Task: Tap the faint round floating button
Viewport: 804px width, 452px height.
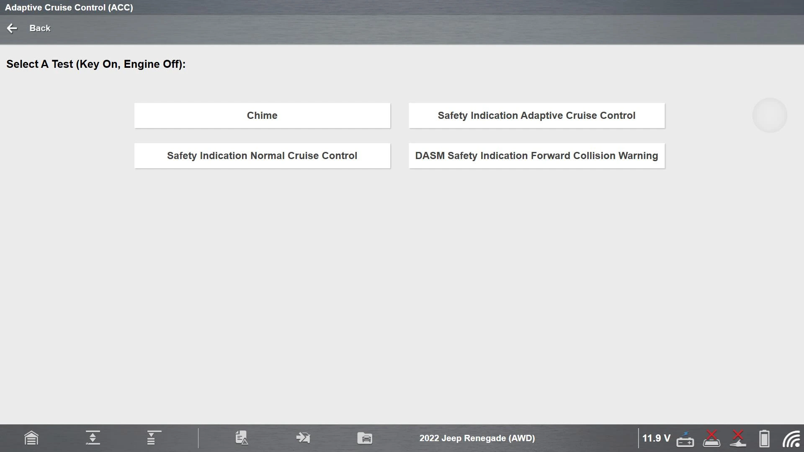Action: tap(770, 116)
